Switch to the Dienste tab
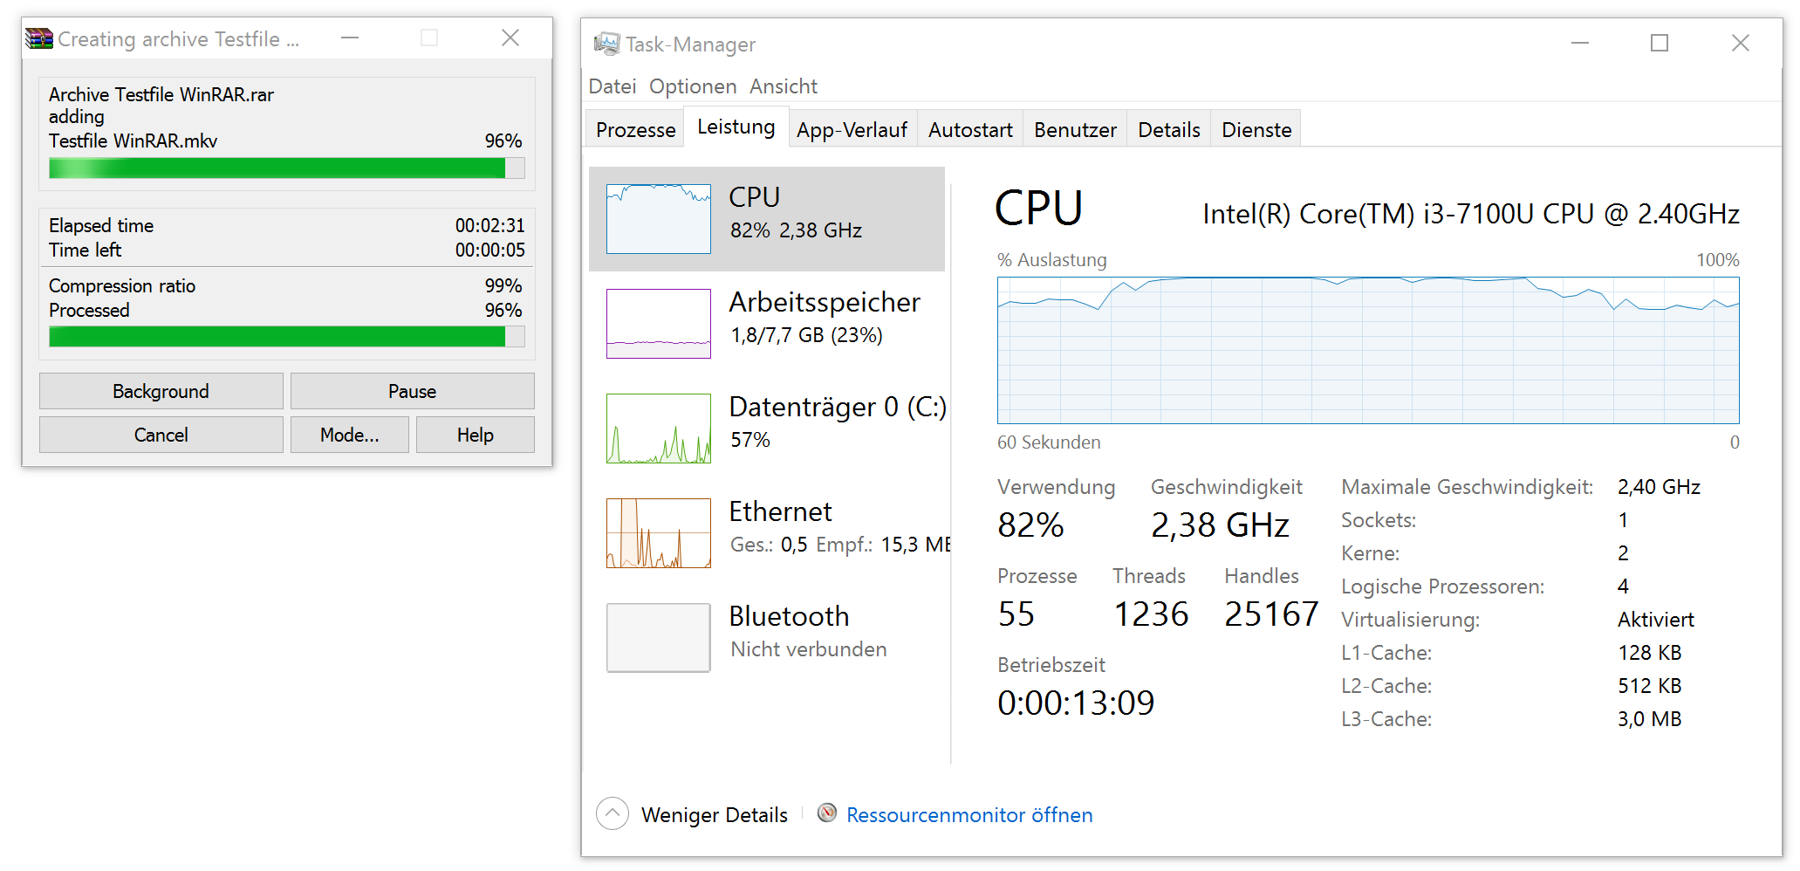The image size is (1800, 871). coord(1256,129)
